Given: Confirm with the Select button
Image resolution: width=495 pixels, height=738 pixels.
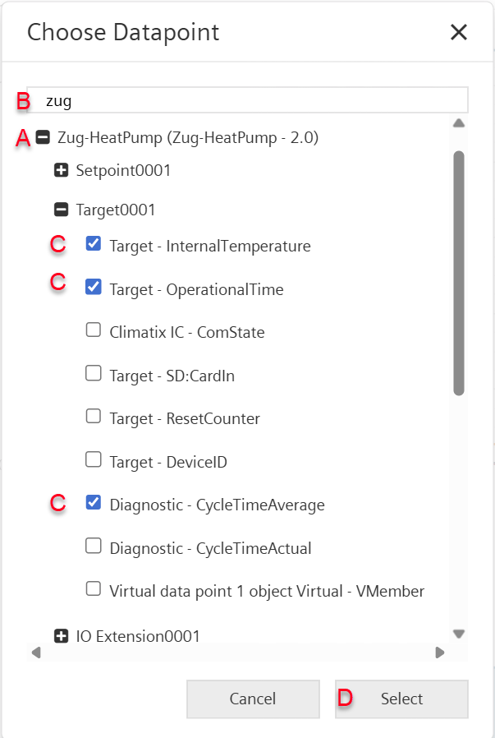Looking at the screenshot, I should 401,699.
